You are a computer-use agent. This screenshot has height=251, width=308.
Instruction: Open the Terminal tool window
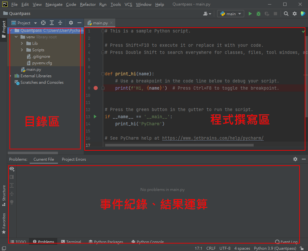point(71,242)
